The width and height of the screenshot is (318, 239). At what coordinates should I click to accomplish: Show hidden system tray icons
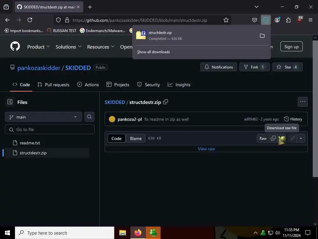point(256,233)
